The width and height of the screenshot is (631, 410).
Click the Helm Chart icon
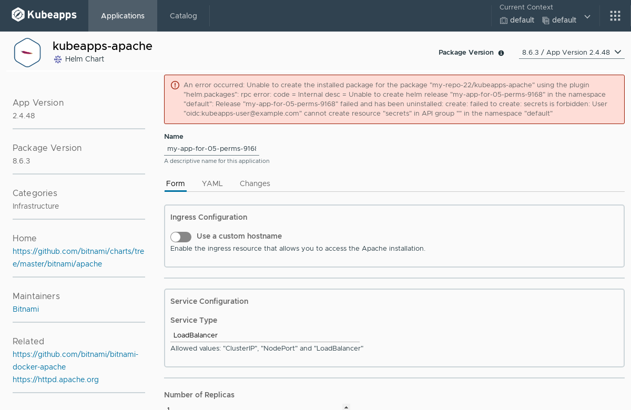point(58,59)
